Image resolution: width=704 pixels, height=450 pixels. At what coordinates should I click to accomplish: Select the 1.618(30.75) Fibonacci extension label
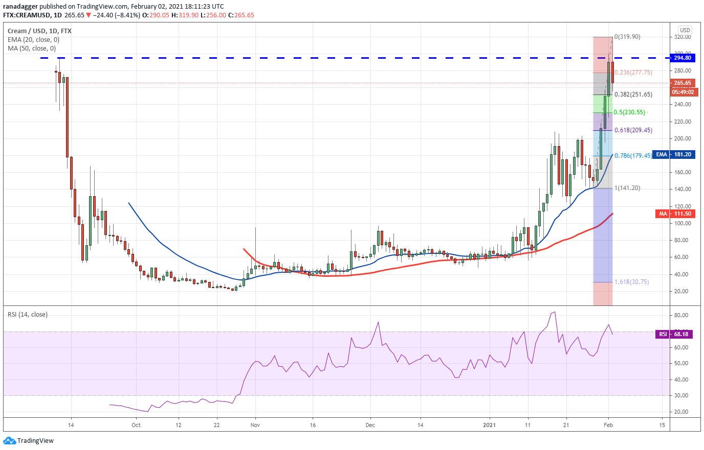pyautogui.click(x=631, y=282)
